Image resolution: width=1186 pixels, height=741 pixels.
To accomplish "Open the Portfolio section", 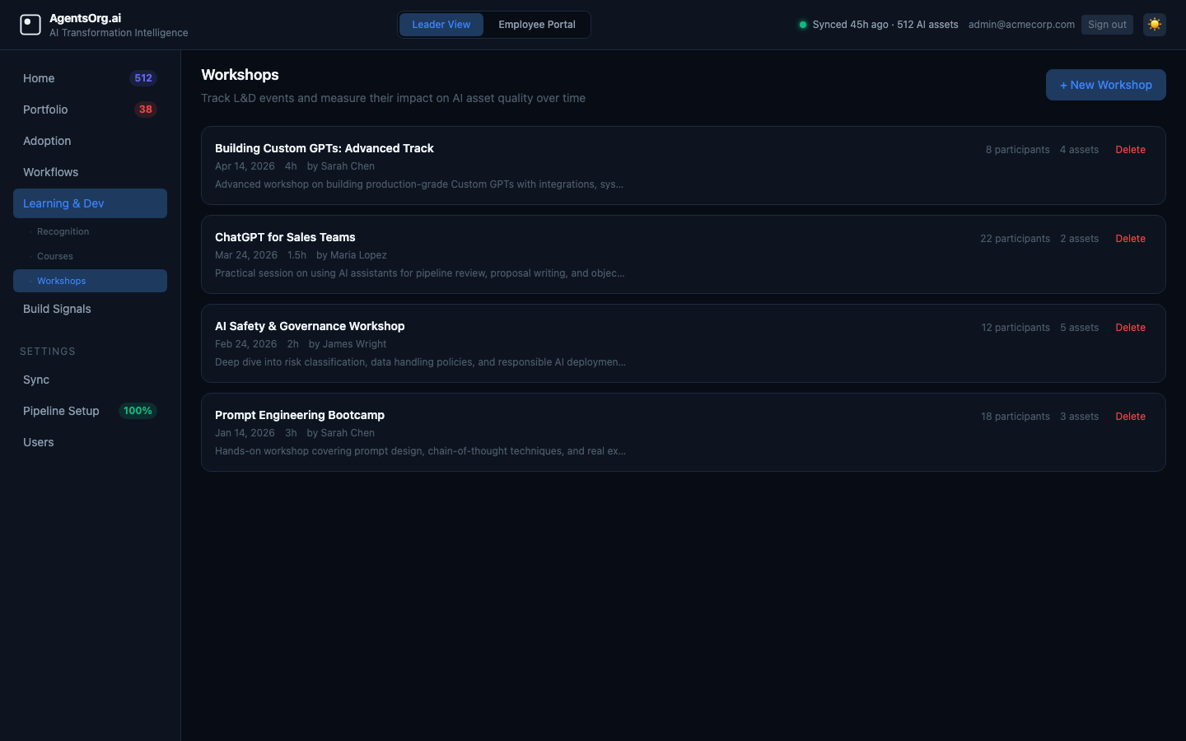I will 45,110.
